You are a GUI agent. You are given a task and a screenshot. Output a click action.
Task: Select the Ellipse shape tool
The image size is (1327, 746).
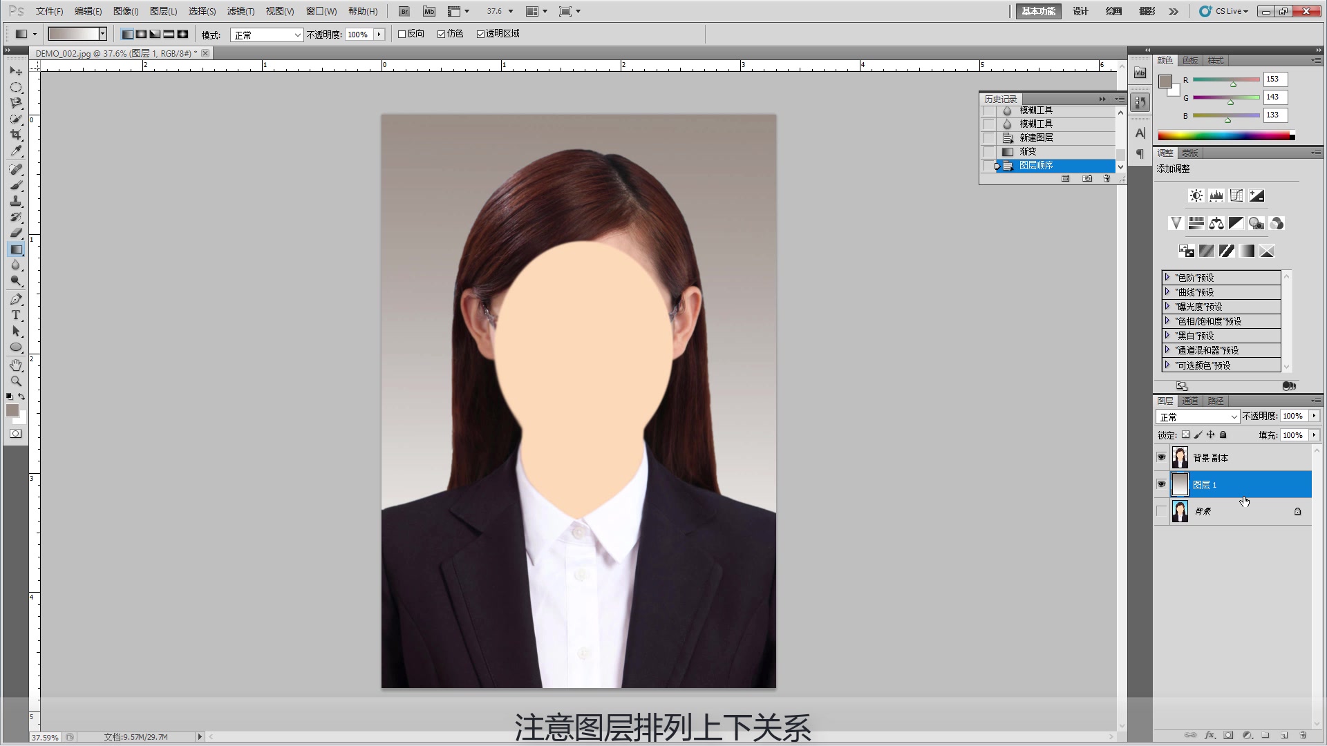16,347
